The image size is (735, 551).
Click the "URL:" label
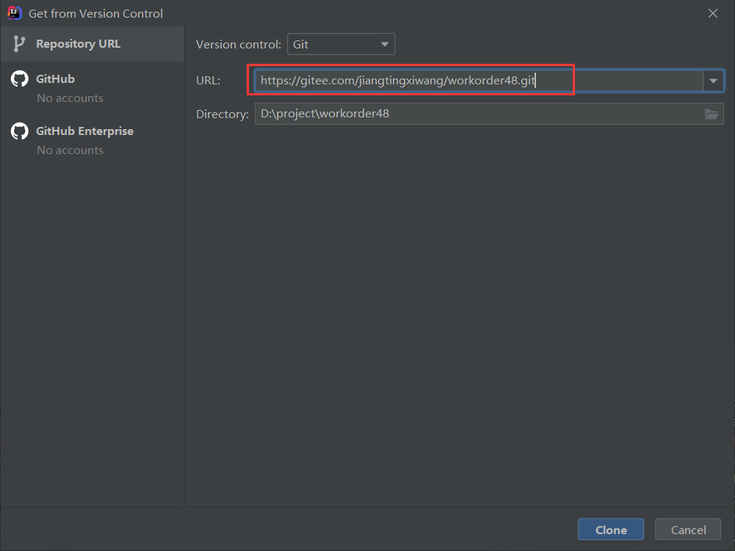click(208, 81)
